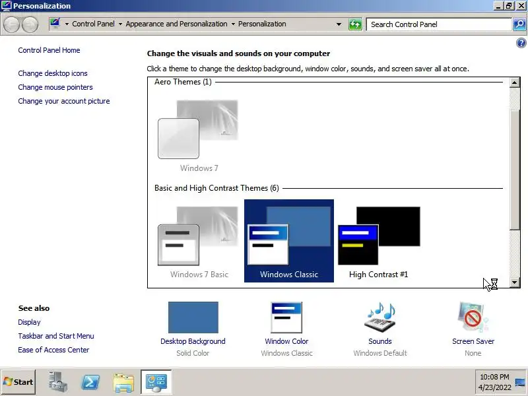Screen dimensions: 528x396
Task: Click scroll up arrow in themes list
Action: (515, 82)
